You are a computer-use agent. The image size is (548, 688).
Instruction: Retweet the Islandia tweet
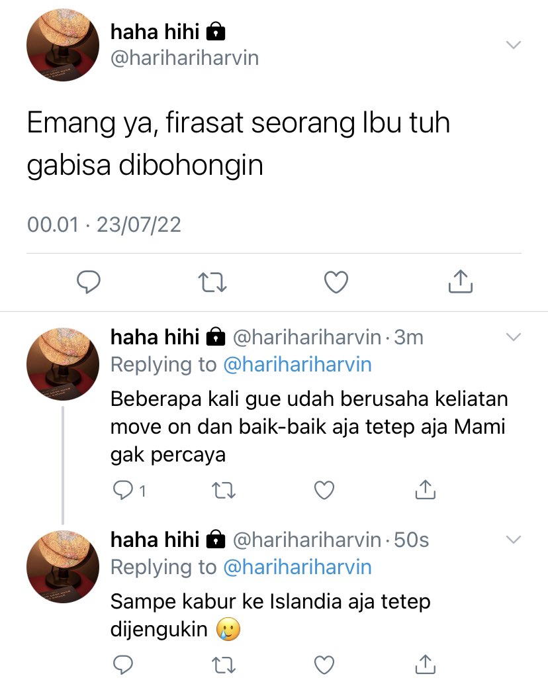click(x=224, y=665)
